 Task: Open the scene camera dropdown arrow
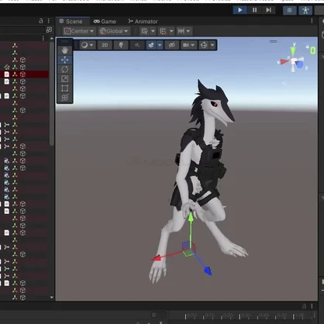click(x=192, y=45)
